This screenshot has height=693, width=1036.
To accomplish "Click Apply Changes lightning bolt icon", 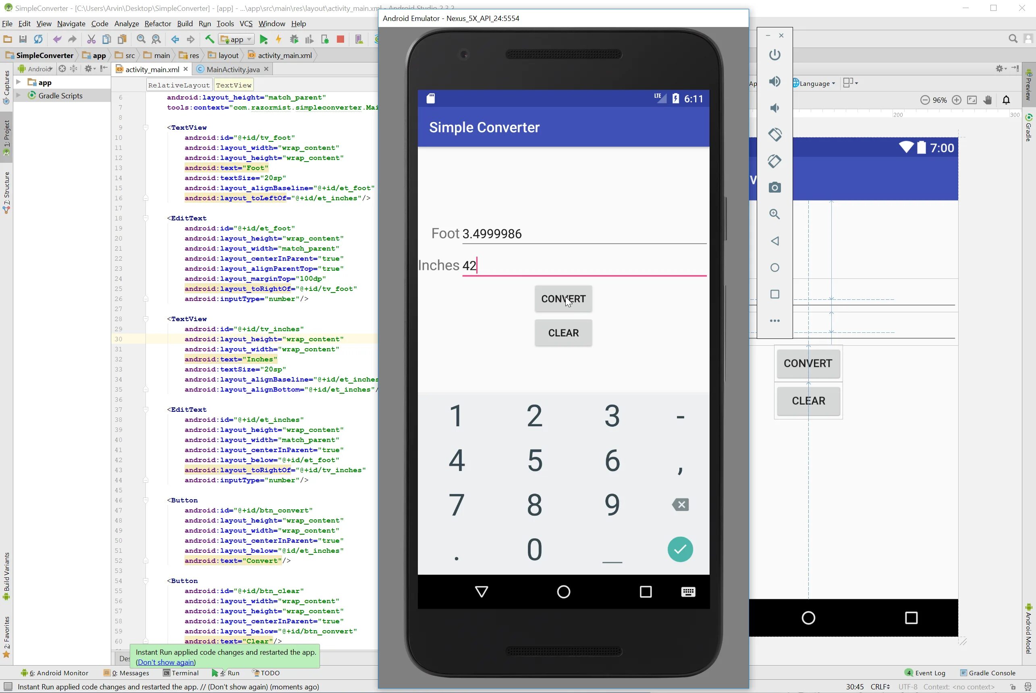I will click(278, 40).
